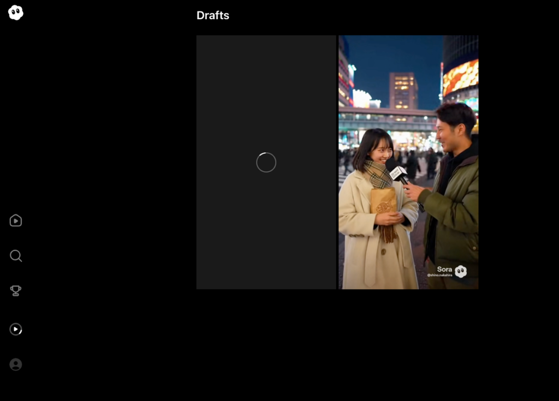Select the circular play drafts icon in sidebar
The image size is (559, 401).
coord(16,329)
